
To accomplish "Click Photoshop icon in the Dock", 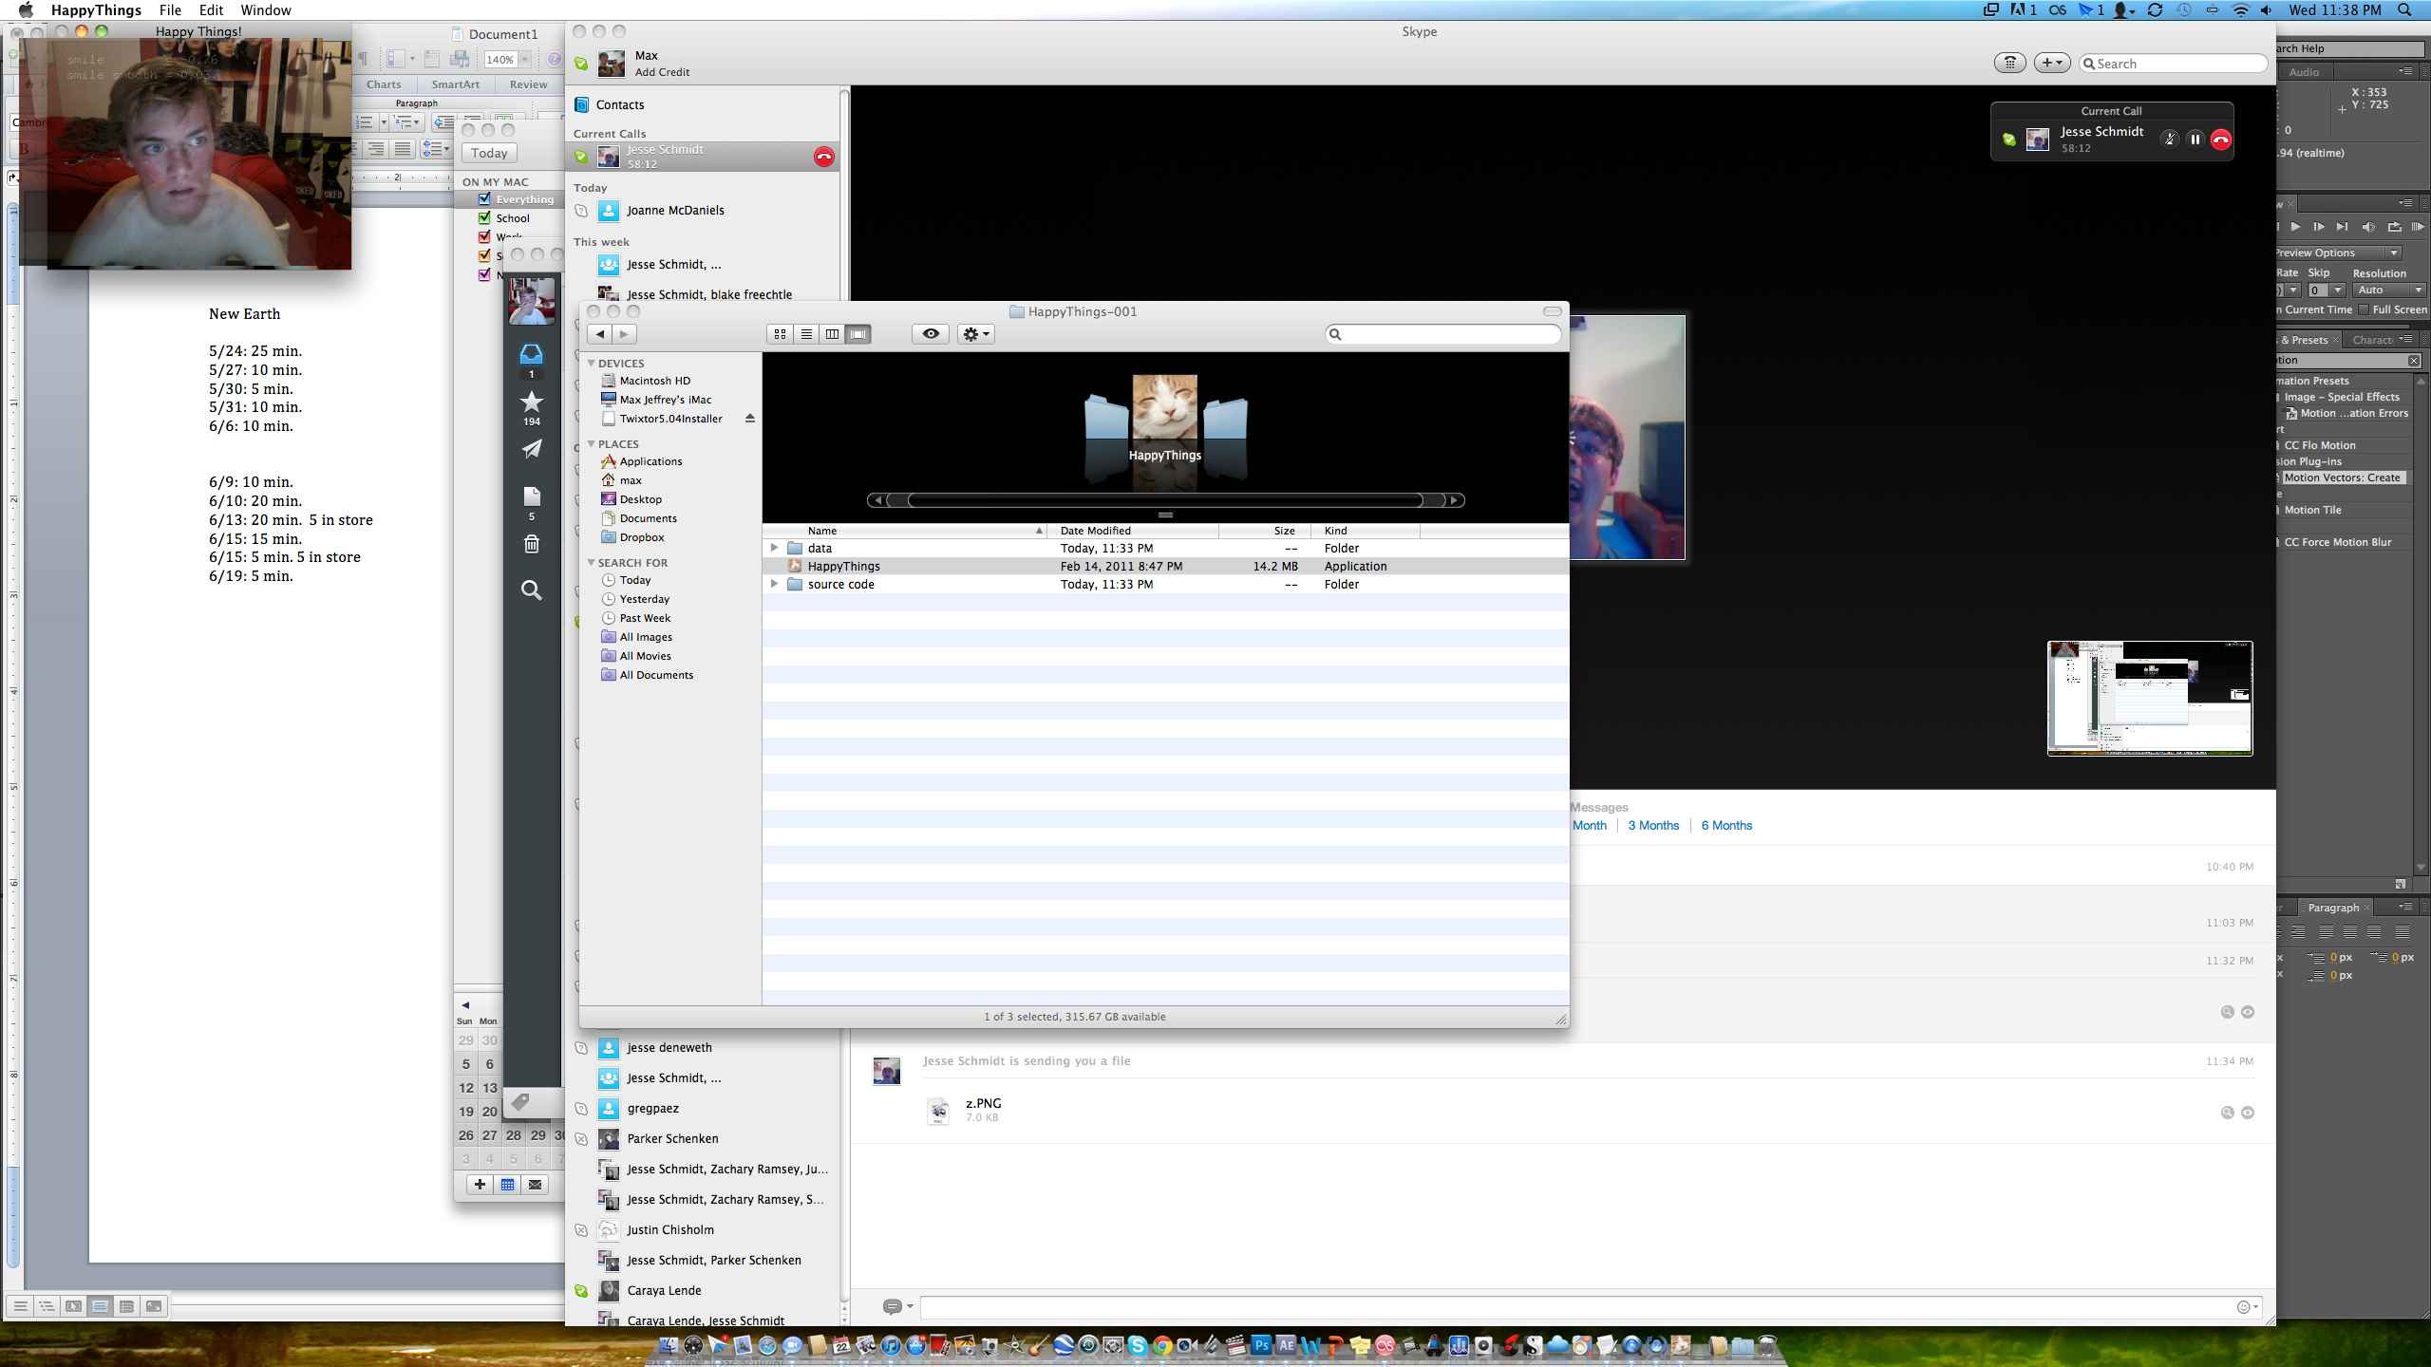I will coord(1261,1345).
